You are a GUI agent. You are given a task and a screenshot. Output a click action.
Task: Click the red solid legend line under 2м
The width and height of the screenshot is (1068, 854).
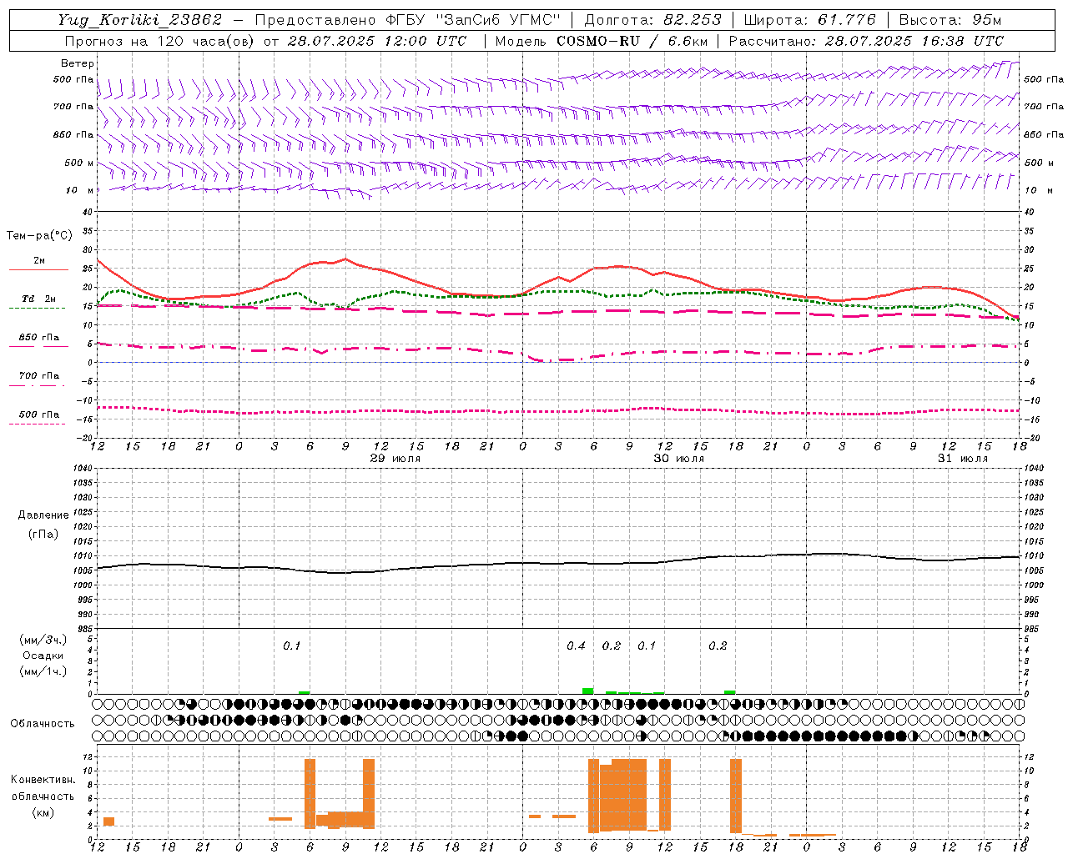click(39, 270)
